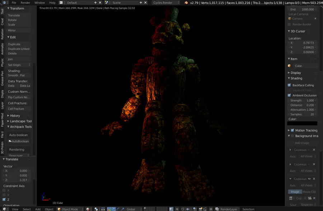Add a new screen layout

tap(95, 3)
